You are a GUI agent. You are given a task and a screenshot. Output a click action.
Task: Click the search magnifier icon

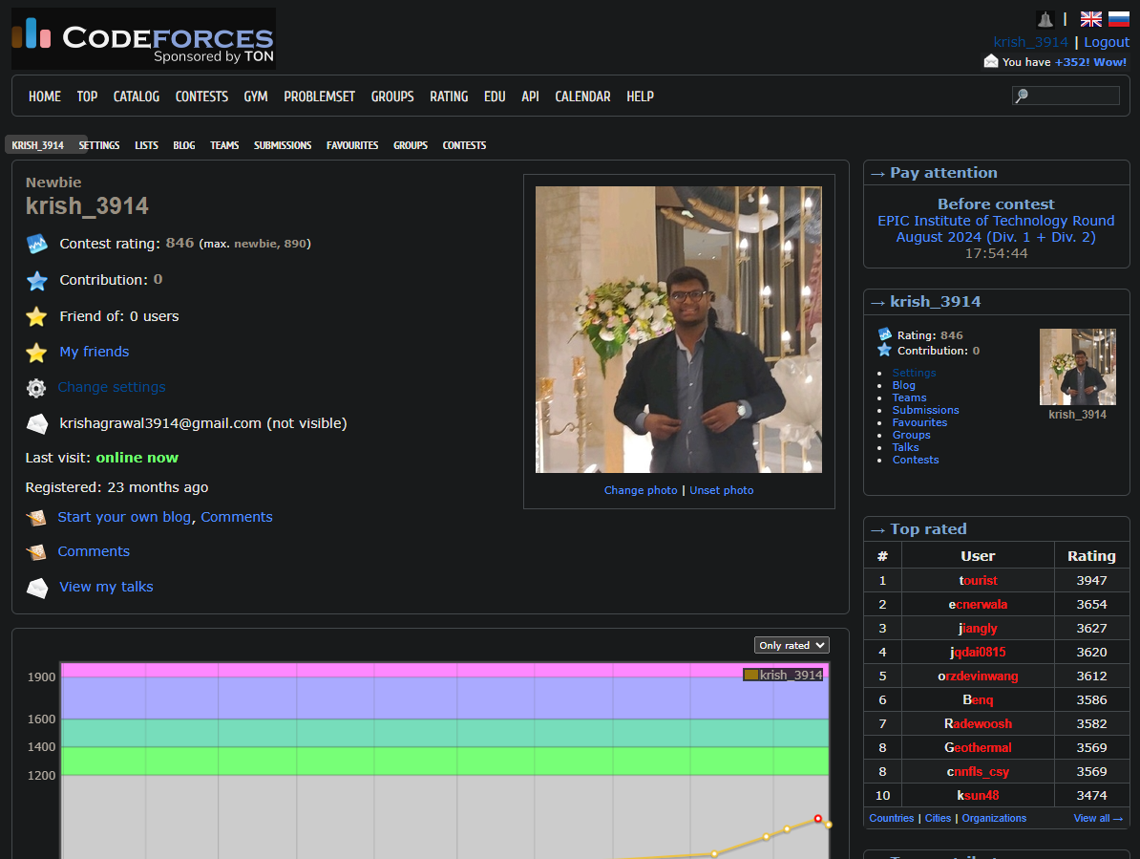(1022, 96)
